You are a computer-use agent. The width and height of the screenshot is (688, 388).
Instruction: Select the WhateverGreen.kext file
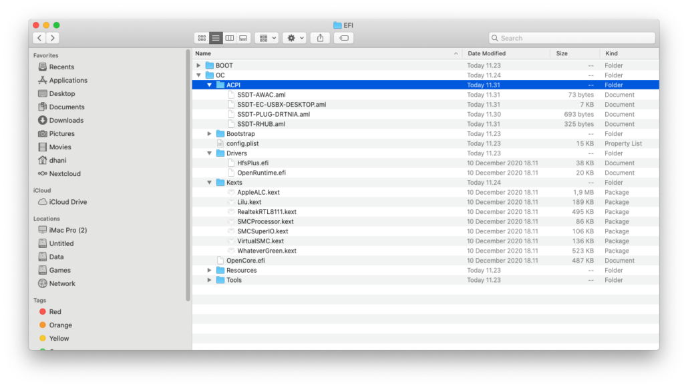point(267,251)
